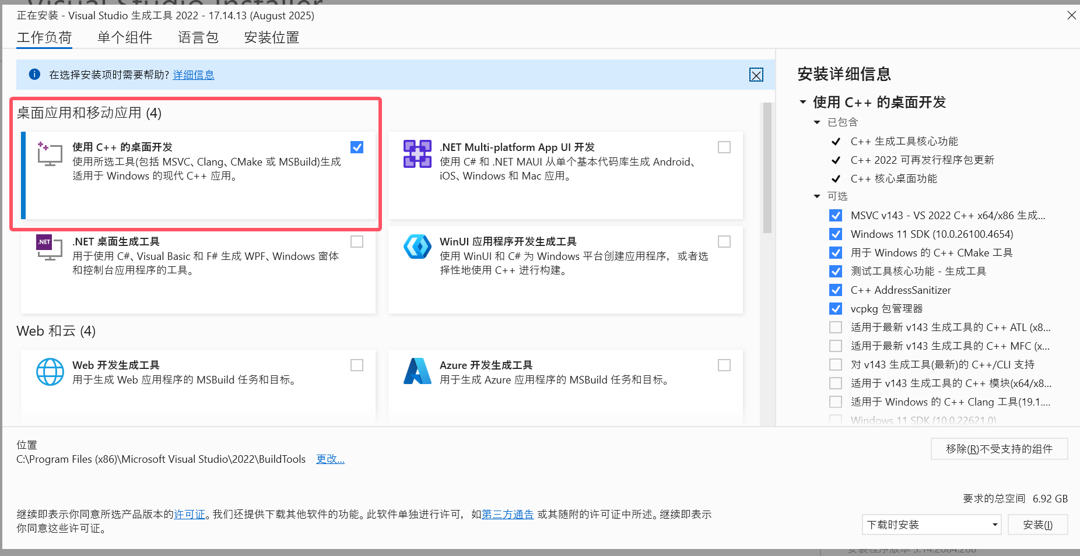Select the 使用 C++ 的桌面开发 workload card title
Screen dimensions: 1080x556
[122, 147]
